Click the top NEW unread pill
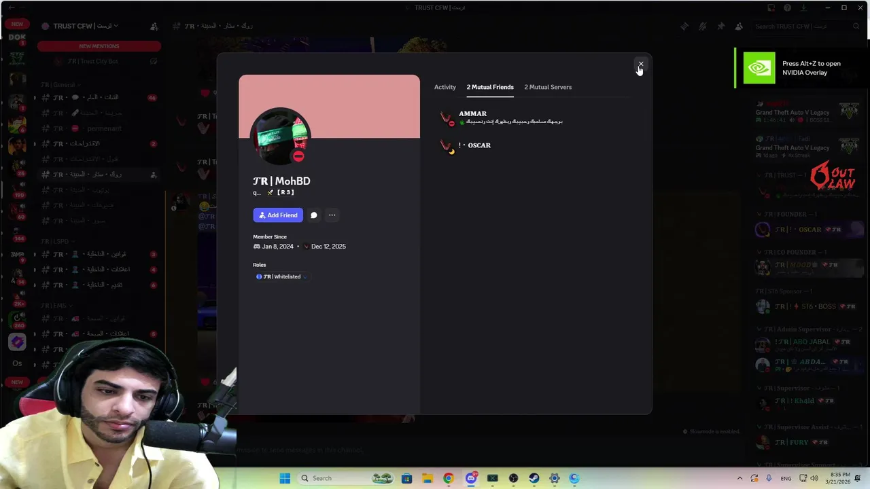 coord(17,24)
